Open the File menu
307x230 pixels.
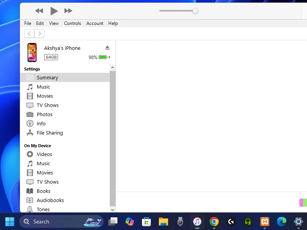[x=28, y=23]
